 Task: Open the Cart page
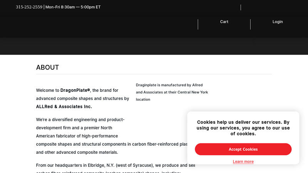[x=224, y=22]
